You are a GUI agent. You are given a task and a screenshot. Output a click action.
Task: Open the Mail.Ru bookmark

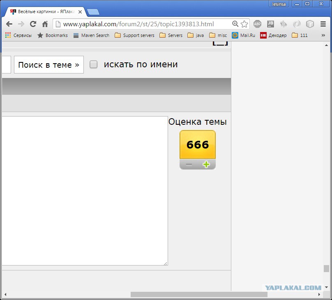(243, 35)
